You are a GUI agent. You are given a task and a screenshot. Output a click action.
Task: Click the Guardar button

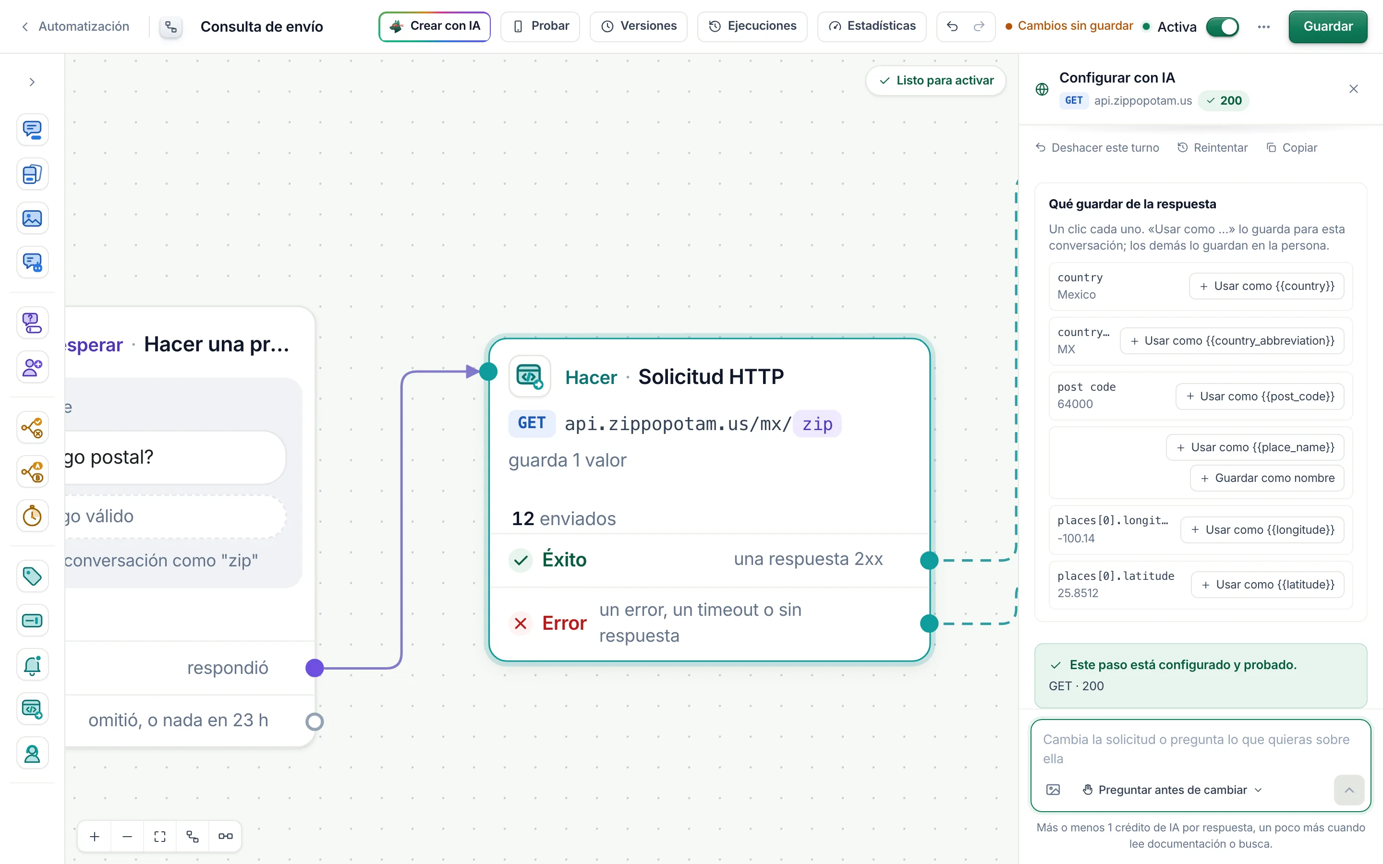tap(1328, 26)
